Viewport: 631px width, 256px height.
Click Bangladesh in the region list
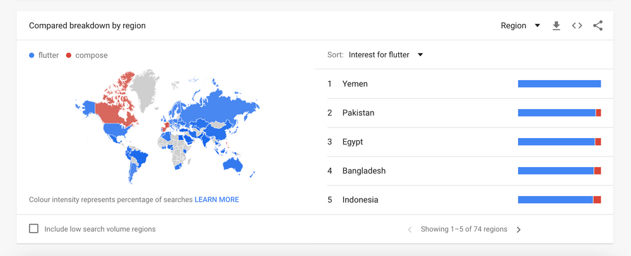(x=364, y=171)
